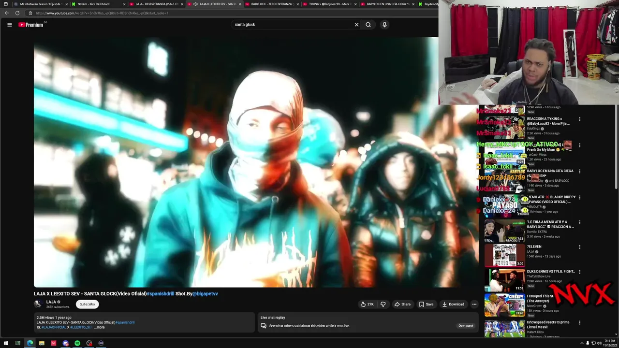The image size is (619, 348).
Task: Open 'DUKE DENNIS VS TYLIL FIGHT' title
Action: [x=551, y=272]
